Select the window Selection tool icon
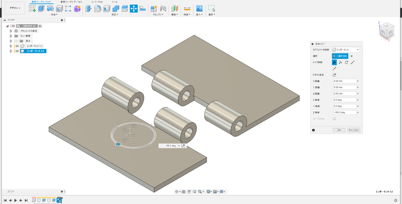The height and width of the screenshot is (204, 402). [211, 9]
